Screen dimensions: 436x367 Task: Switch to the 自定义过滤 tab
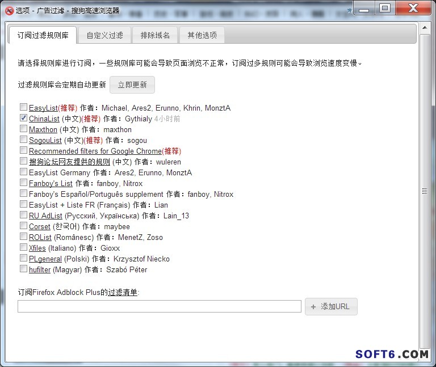click(104, 35)
